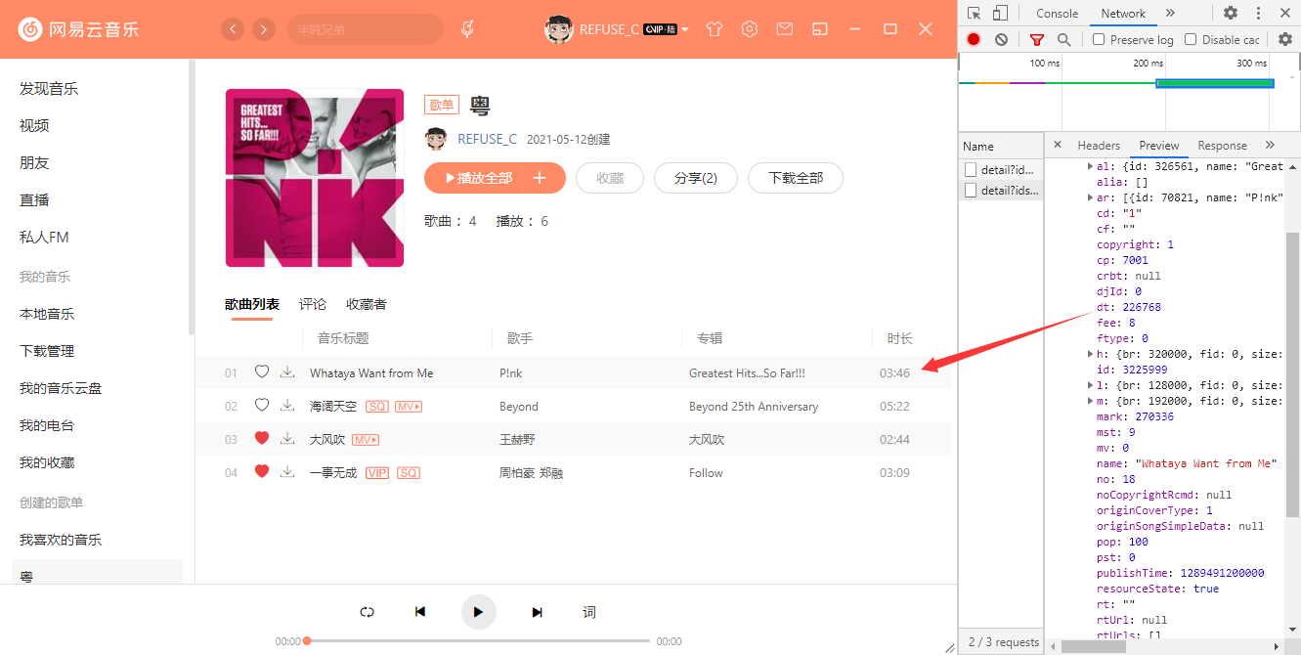Open 我喜欢的音乐 playlist
Viewport: 1301px width, 655px height.
[x=61, y=540]
